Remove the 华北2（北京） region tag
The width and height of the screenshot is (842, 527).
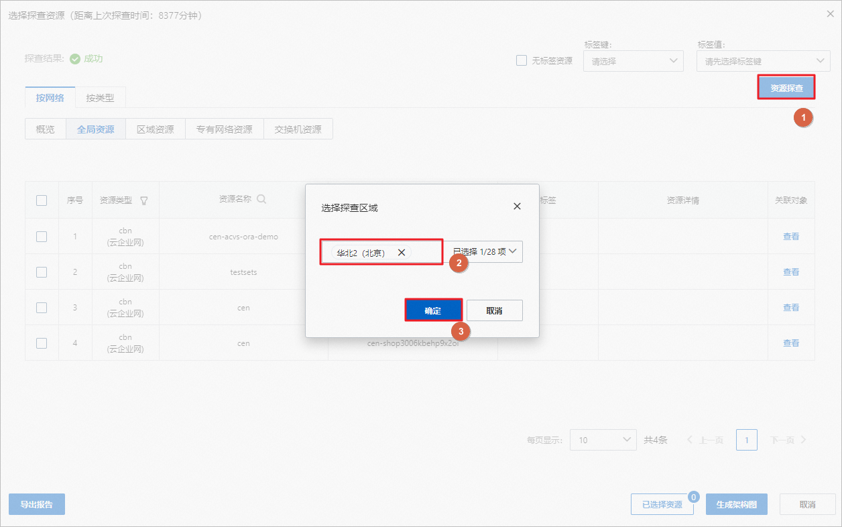402,252
